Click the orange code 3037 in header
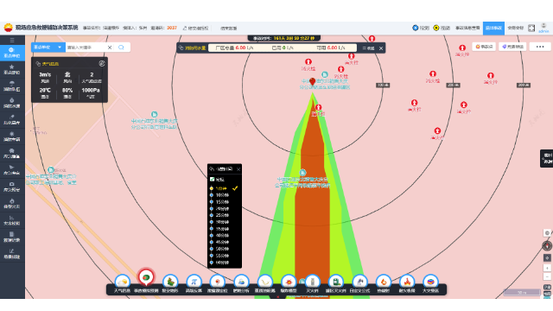 point(172,28)
